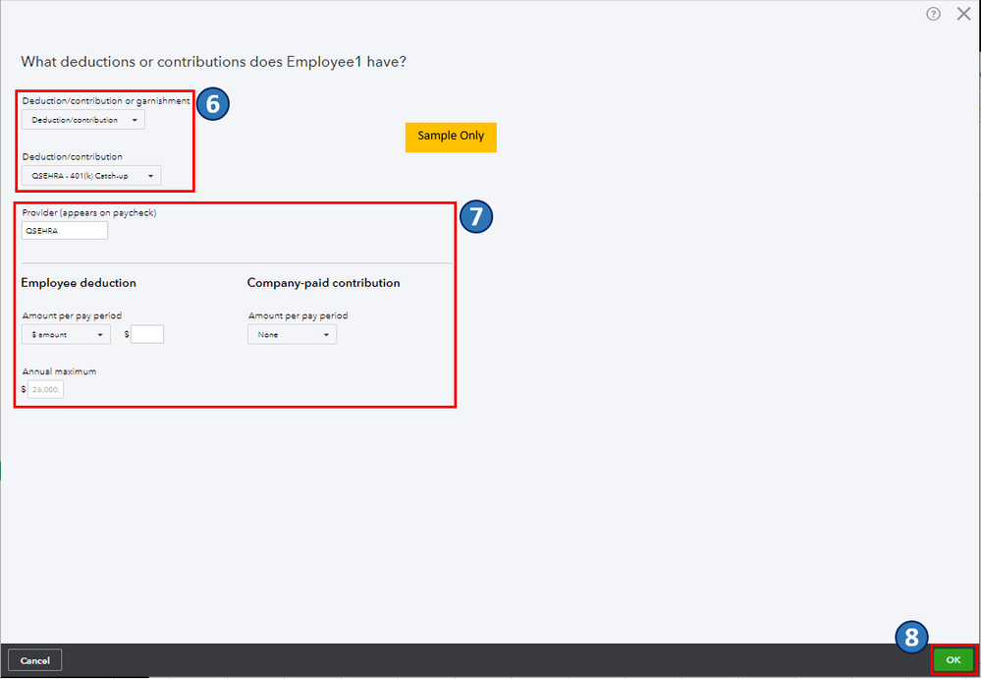Close the deductions dialog with X

point(963,15)
